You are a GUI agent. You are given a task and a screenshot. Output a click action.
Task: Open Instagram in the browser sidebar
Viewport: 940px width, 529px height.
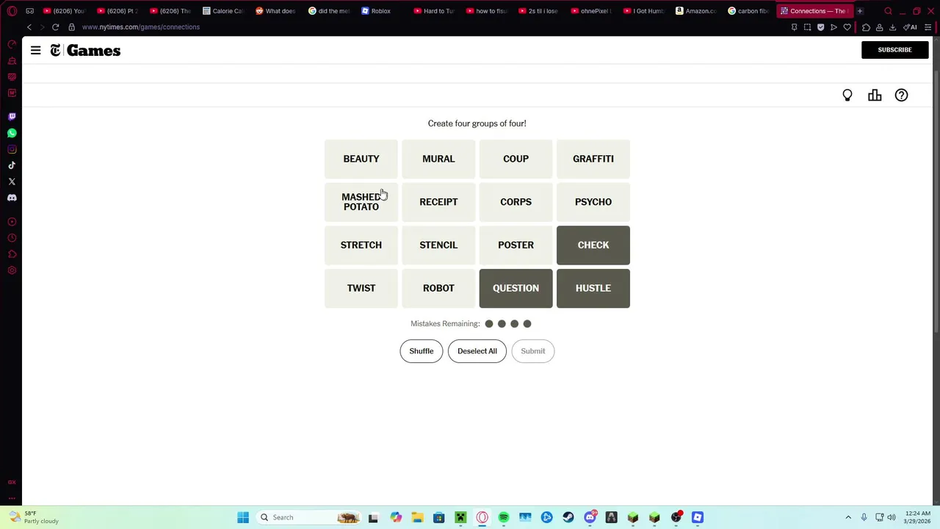click(12, 149)
